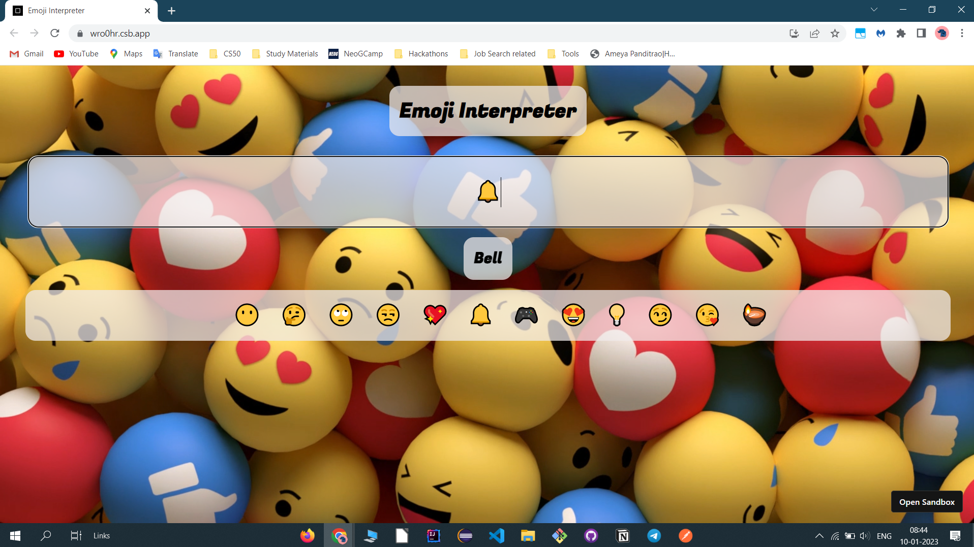Open Visual Studio Code from taskbar
This screenshot has height=547, width=974.
(497, 536)
